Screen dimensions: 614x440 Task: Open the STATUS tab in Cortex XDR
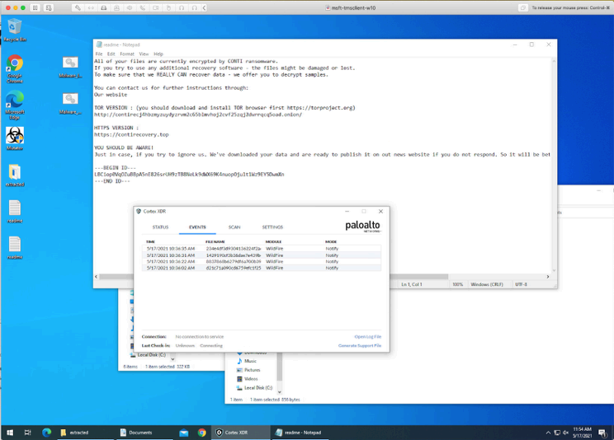point(160,227)
